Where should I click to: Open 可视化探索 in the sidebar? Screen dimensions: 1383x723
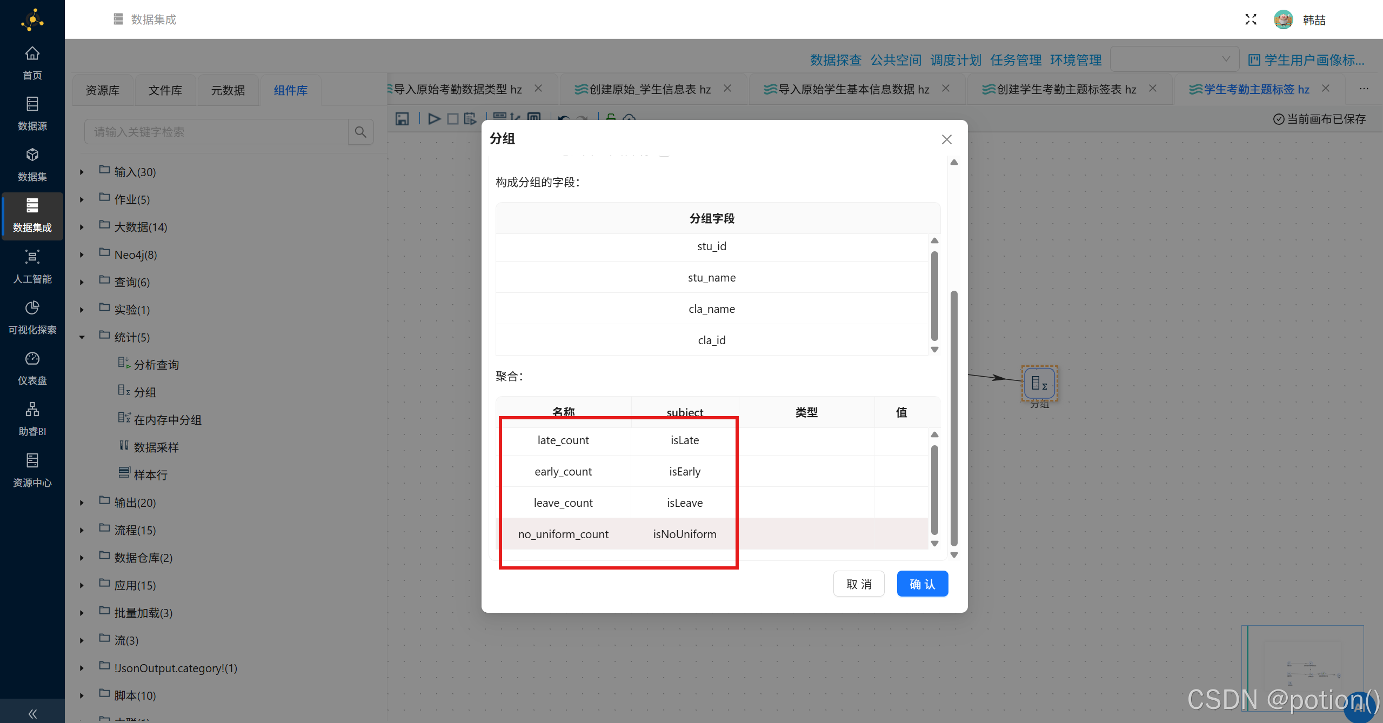click(x=32, y=318)
